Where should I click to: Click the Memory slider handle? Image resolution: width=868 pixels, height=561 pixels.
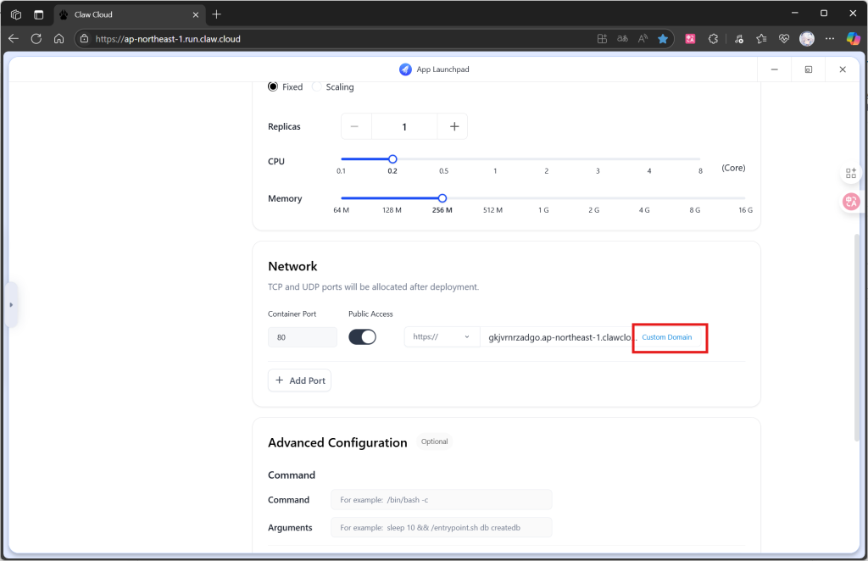tap(442, 198)
